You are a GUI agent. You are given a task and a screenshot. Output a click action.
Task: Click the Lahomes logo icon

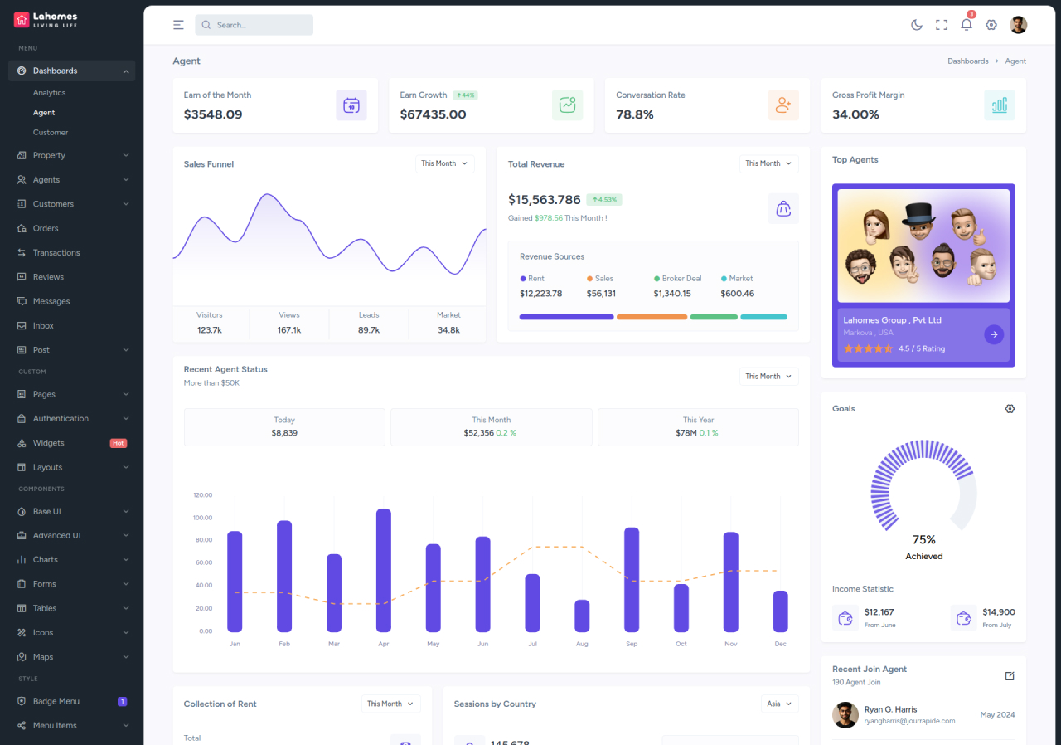coord(22,20)
